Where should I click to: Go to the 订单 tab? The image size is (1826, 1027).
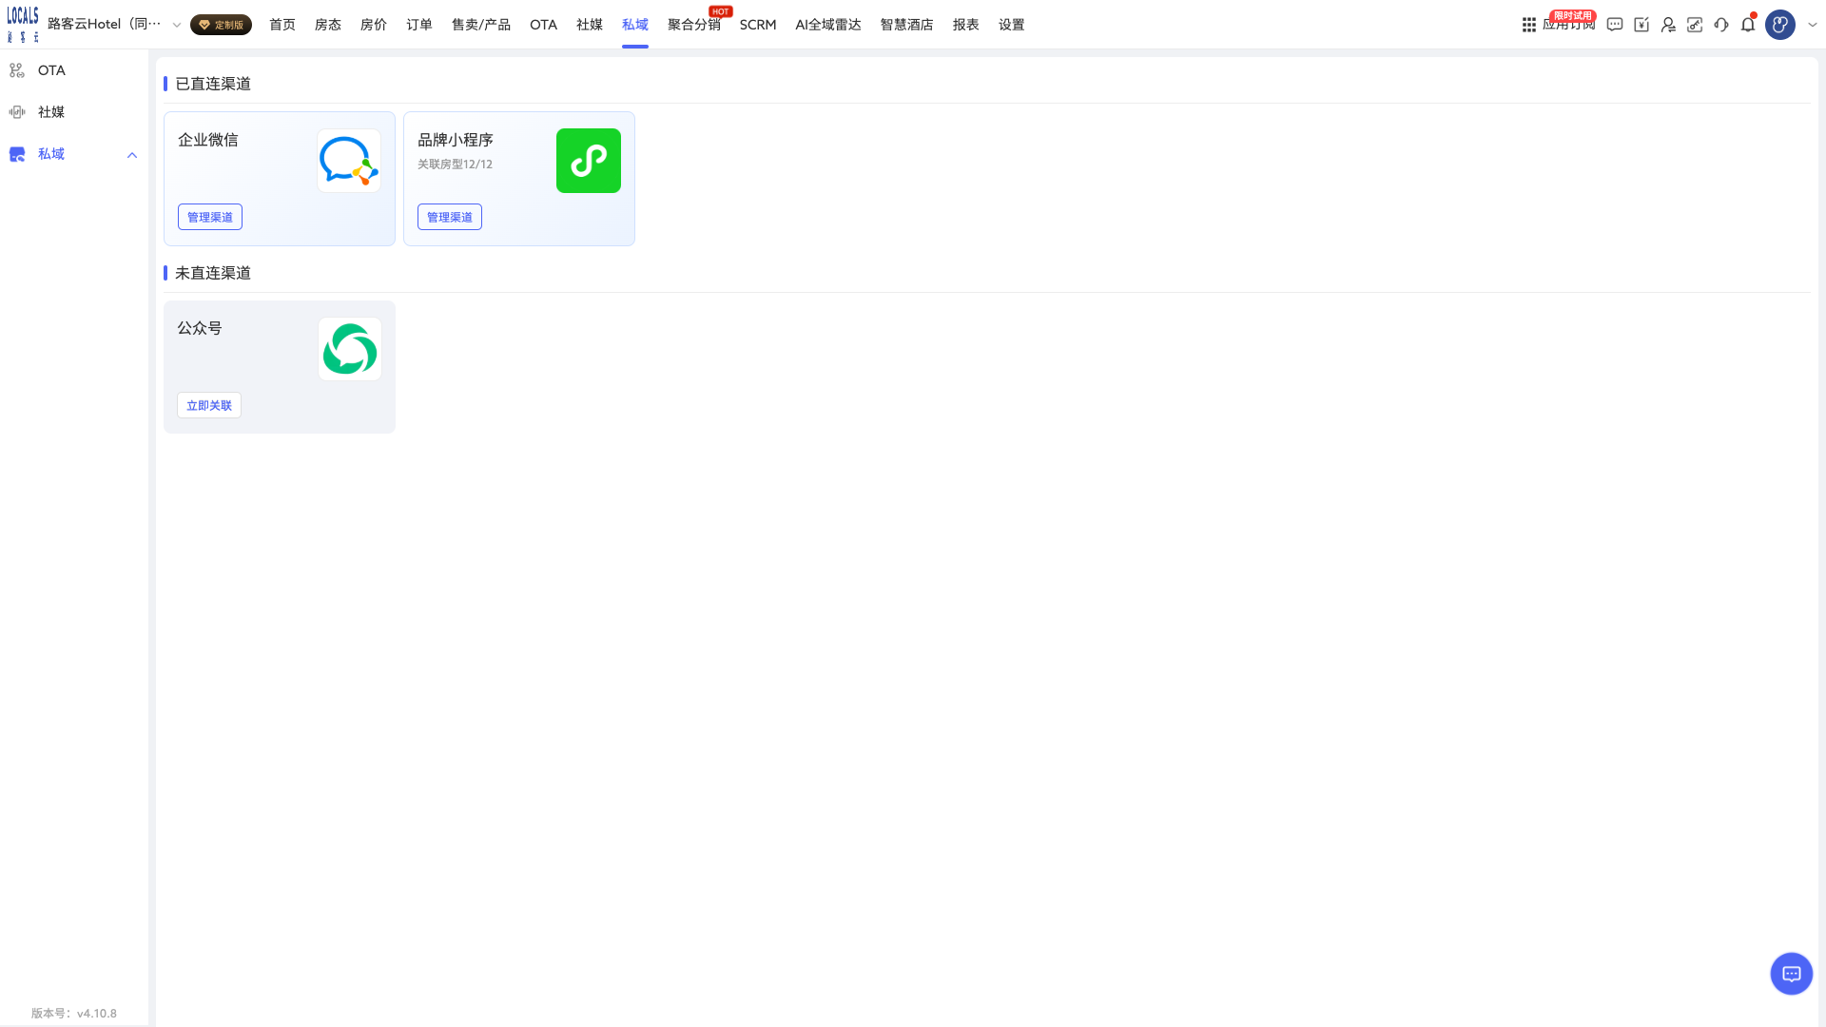point(419,25)
